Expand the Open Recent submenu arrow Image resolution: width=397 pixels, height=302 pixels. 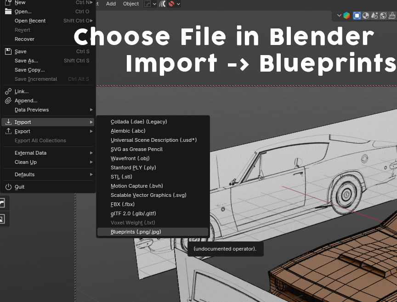[91, 21]
